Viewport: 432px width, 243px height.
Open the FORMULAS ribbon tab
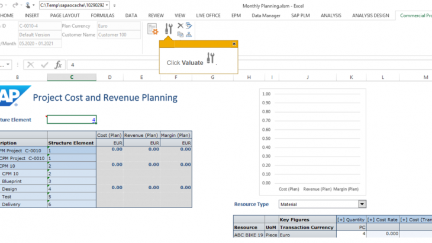point(103,15)
